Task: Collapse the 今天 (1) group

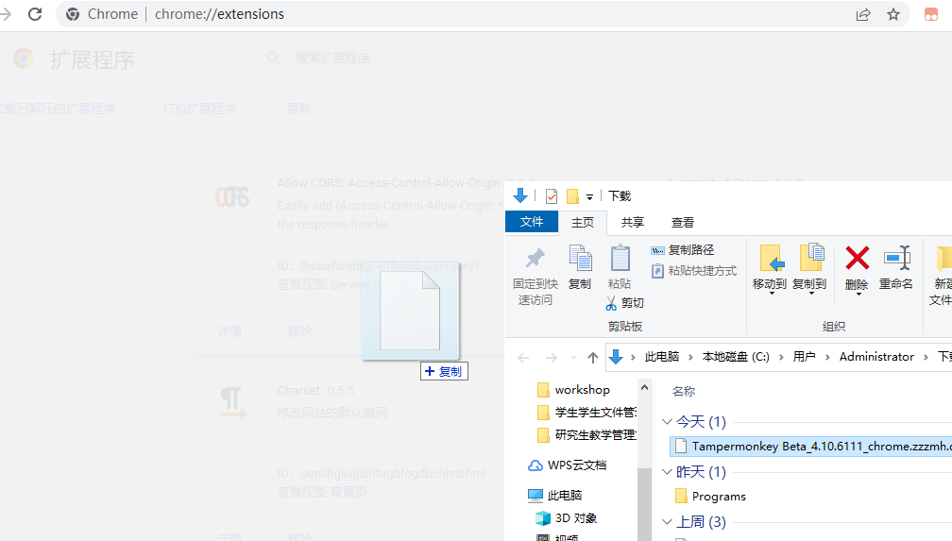Action: pos(668,422)
